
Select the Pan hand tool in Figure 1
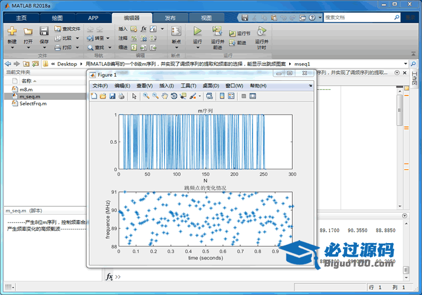tap(165, 96)
